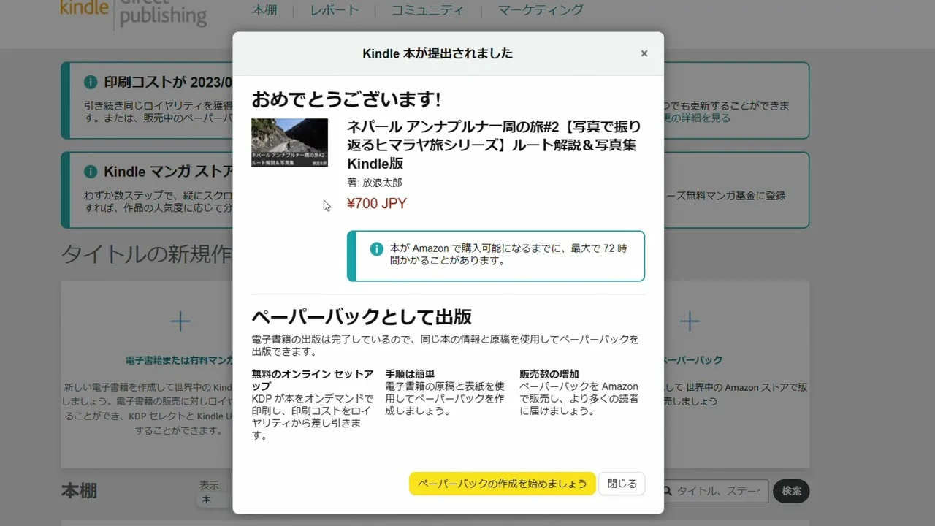Image resolution: width=935 pixels, height=526 pixels.
Task: Focus the タイトル search field
Action: (716, 491)
